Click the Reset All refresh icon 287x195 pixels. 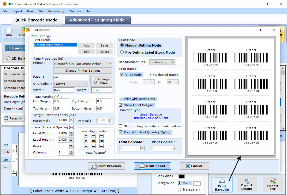pyautogui.click(x=7, y=118)
